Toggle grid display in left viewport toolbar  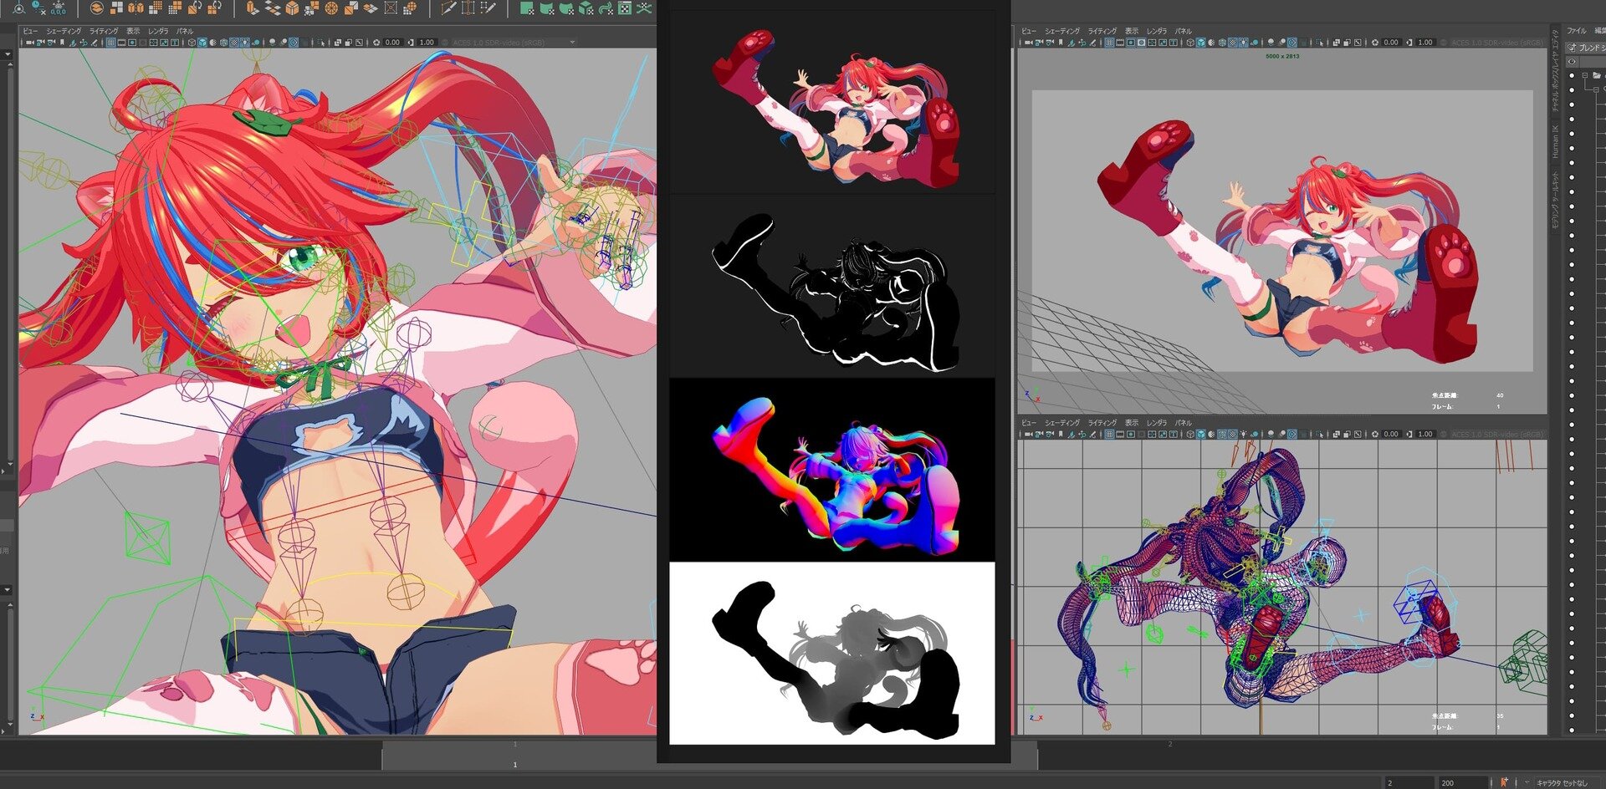pos(110,42)
